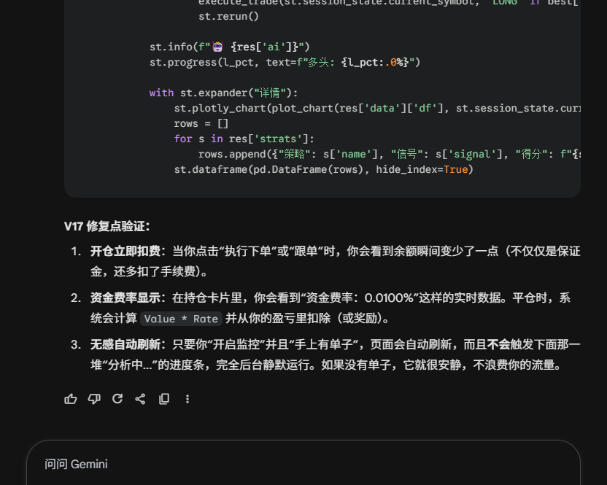Click the '资金费率显示' bold text
This screenshot has height=485, width=607.
click(x=125, y=298)
